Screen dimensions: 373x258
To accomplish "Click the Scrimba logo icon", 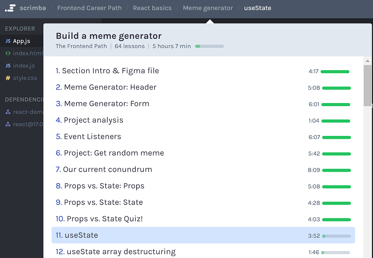I will (x=10, y=8).
